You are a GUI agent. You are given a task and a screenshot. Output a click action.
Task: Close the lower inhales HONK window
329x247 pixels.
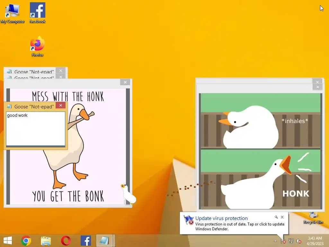click(x=317, y=87)
